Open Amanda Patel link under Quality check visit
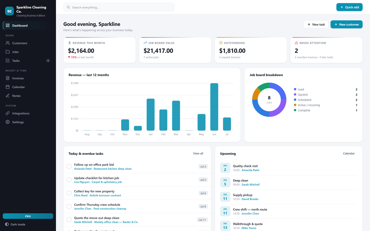Image resolution: width=370 pixels, height=231 pixels. (x=250, y=170)
